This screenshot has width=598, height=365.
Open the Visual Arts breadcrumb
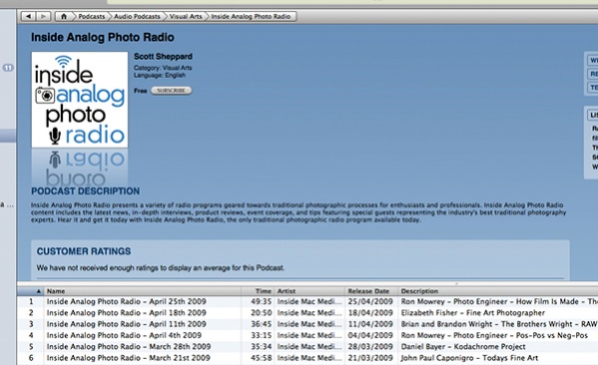click(x=186, y=16)
